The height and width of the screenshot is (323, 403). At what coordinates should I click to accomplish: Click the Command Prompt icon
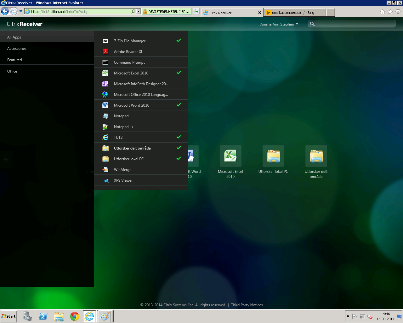(105, 62)
